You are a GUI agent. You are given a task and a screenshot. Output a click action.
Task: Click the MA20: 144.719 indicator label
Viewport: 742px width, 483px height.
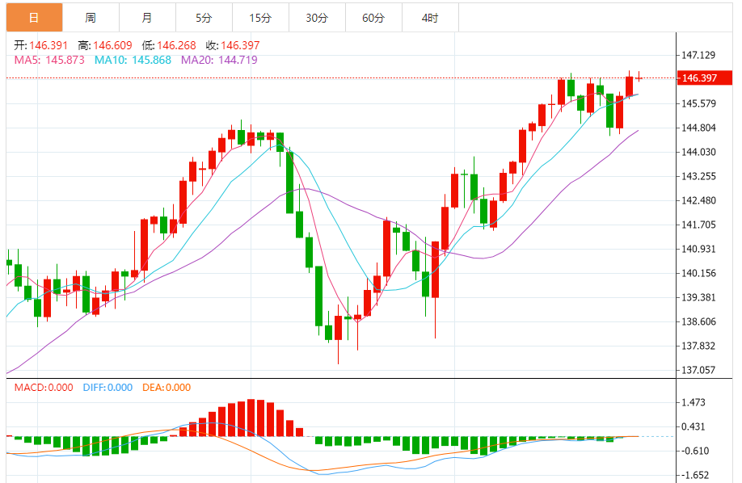point(220,60)
